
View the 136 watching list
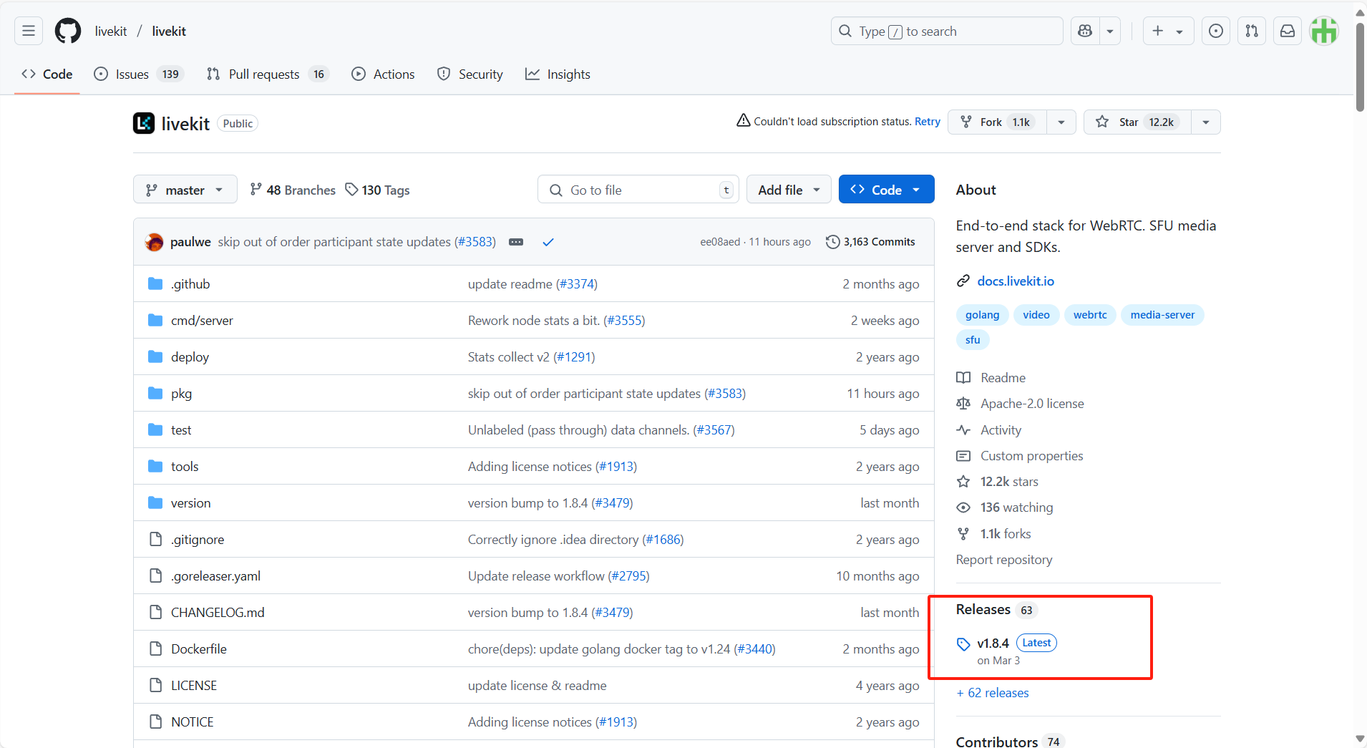(1005, 507)
